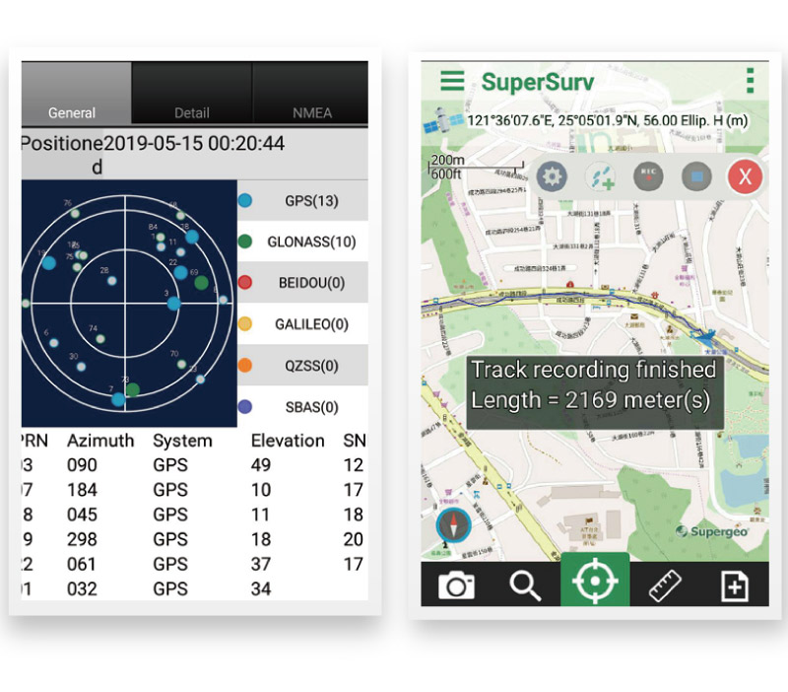Screen dimensions: 788x692
Task: Tap satellite 74 on the sky plot
Action: (x=100, y=338)
